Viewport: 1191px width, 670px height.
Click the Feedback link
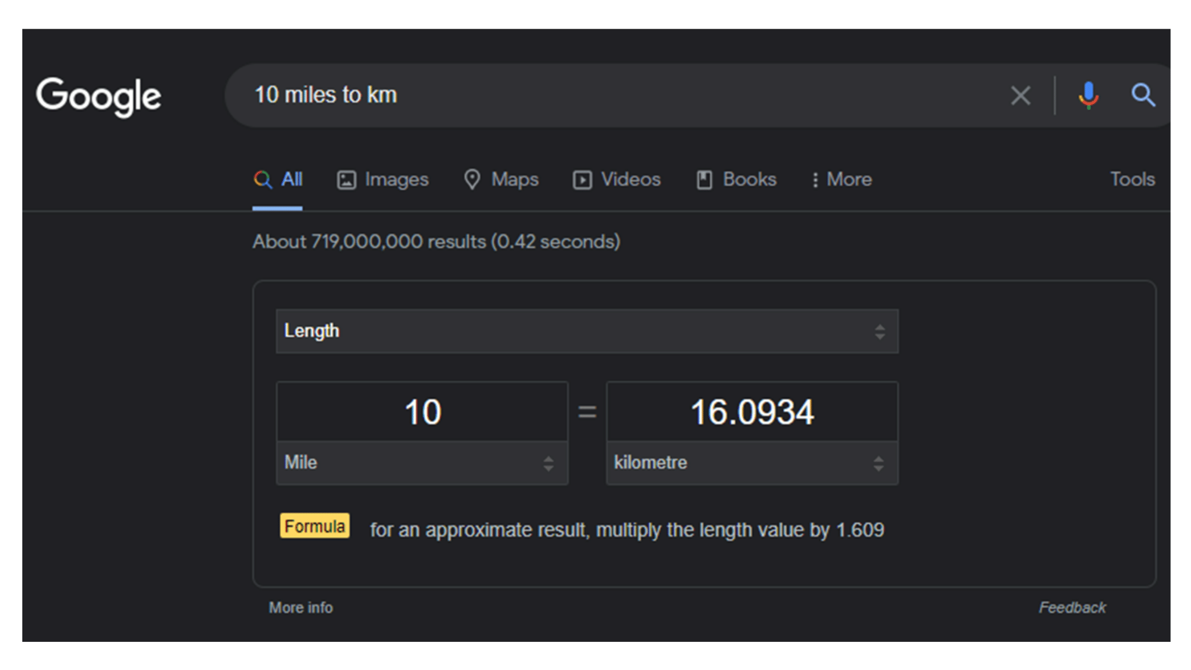[1072, 608]
